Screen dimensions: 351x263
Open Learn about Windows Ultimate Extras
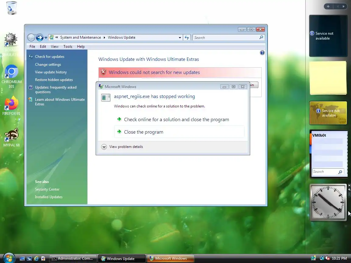[x=60, y=102]
